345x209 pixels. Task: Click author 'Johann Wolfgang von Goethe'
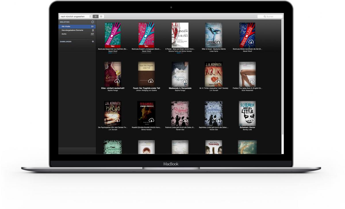tap(146, 90)
